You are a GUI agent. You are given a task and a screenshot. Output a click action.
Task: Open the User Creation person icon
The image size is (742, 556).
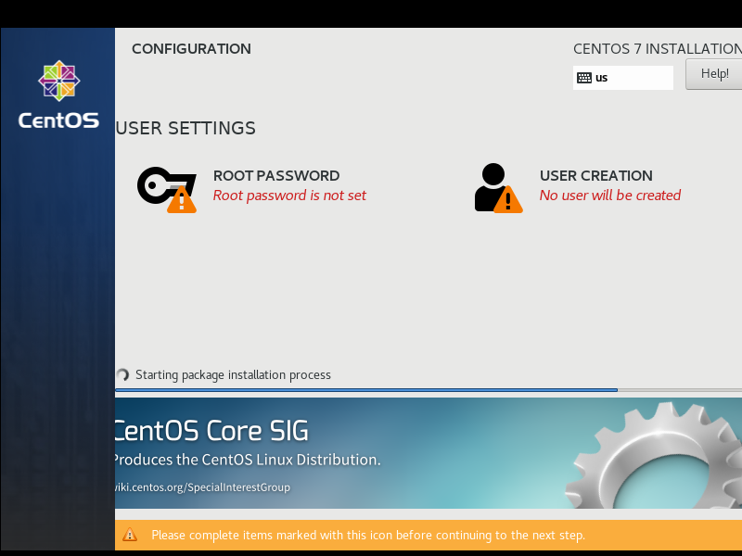click(498, 188)
